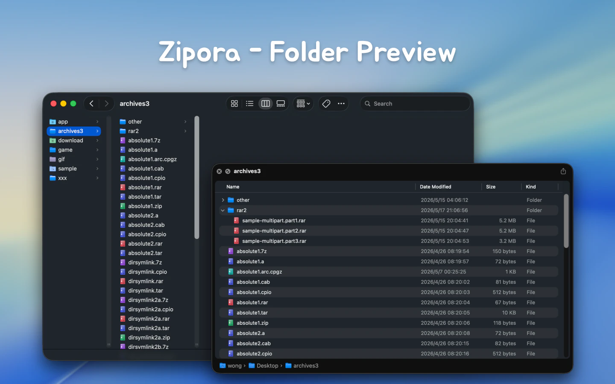
Task: Select 'rar2' folder in Finder second column
Action: (x=153, y=131)
